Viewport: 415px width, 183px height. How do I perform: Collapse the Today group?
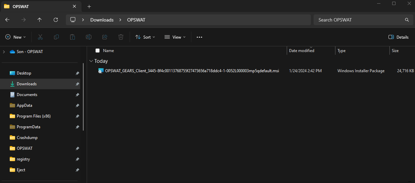tap(91, 61)
